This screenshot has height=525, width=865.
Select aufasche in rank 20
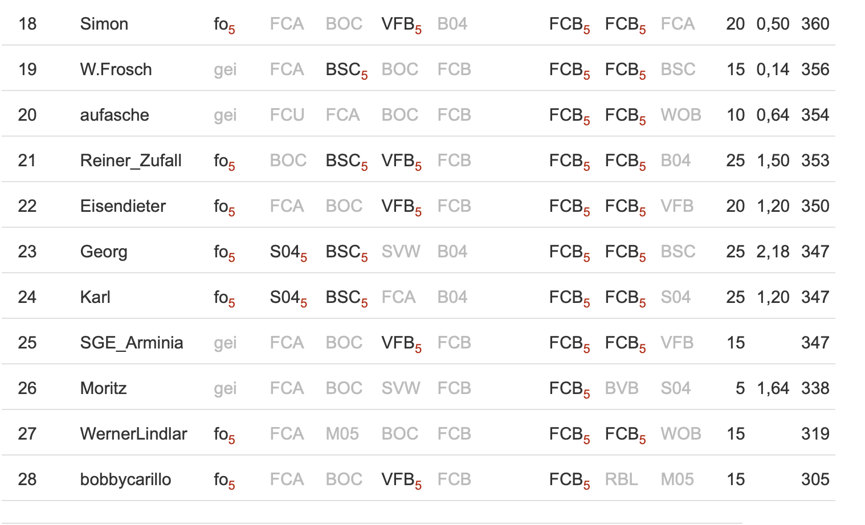tap(115, 115)
